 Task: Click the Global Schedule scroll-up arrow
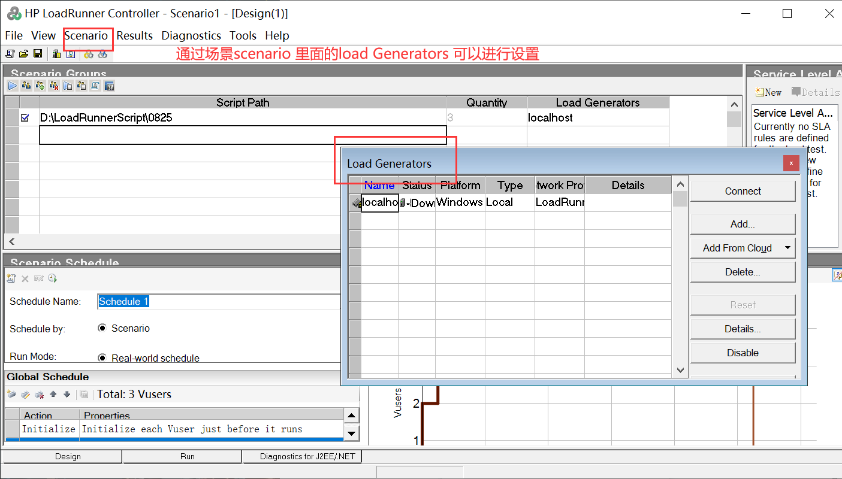coord(352,416)
